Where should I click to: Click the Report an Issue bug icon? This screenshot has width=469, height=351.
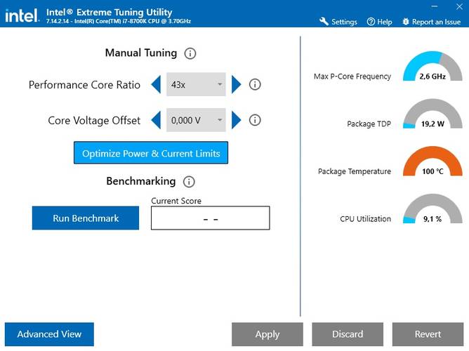(x=406, y=22)
